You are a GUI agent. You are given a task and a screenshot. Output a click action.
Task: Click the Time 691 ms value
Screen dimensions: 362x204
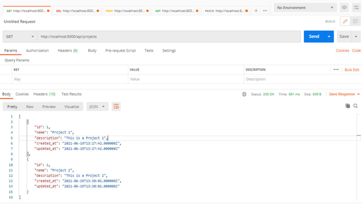coord(294,94)
